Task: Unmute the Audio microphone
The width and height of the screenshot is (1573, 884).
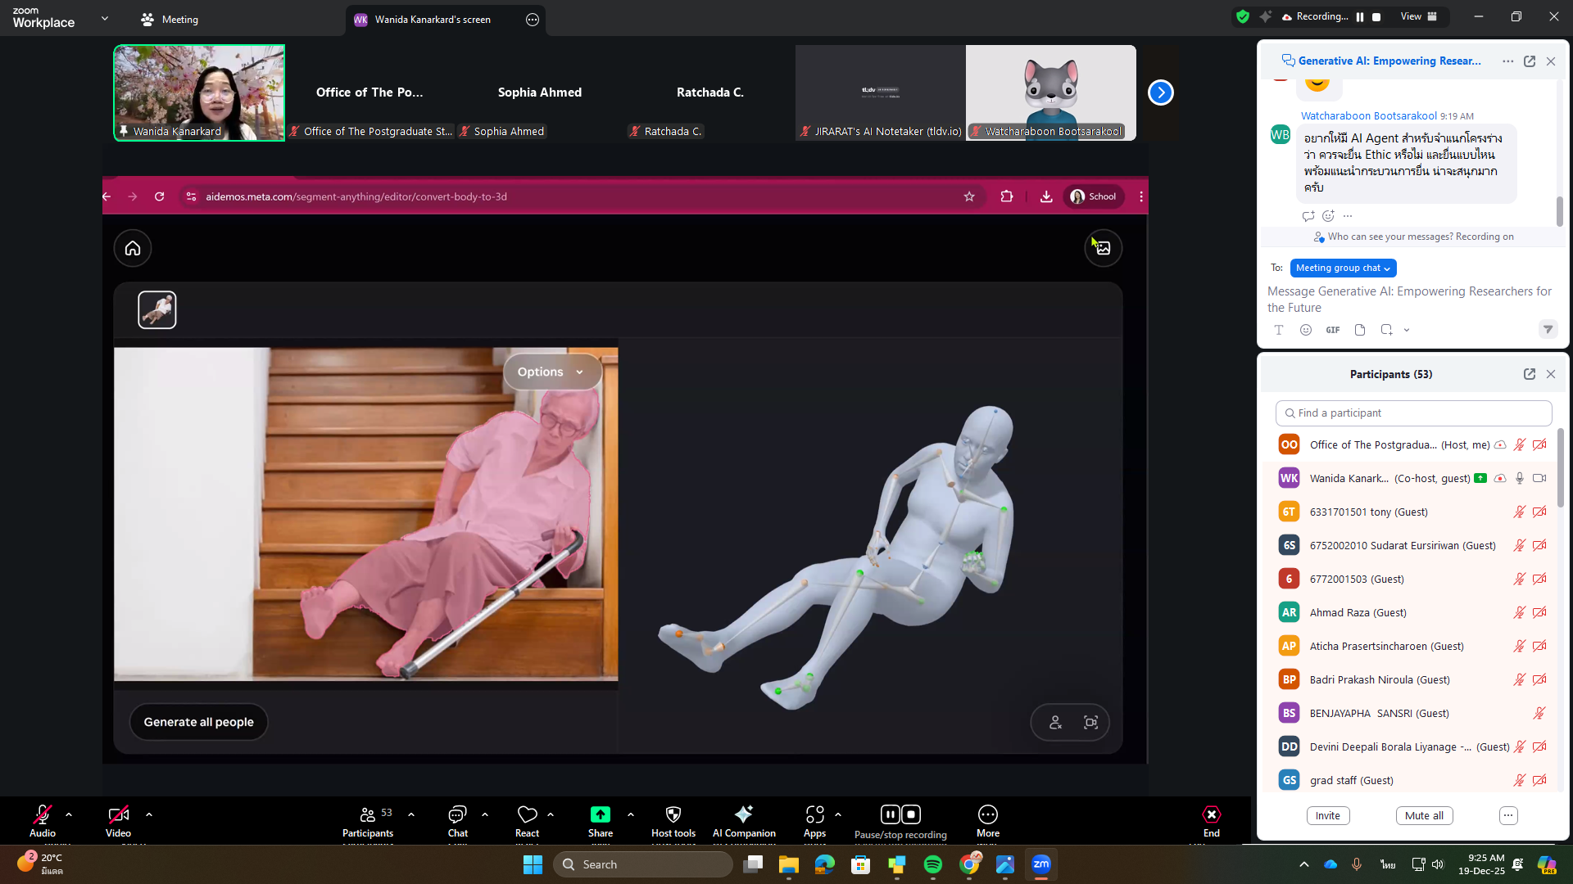Action: pos(43,814)
